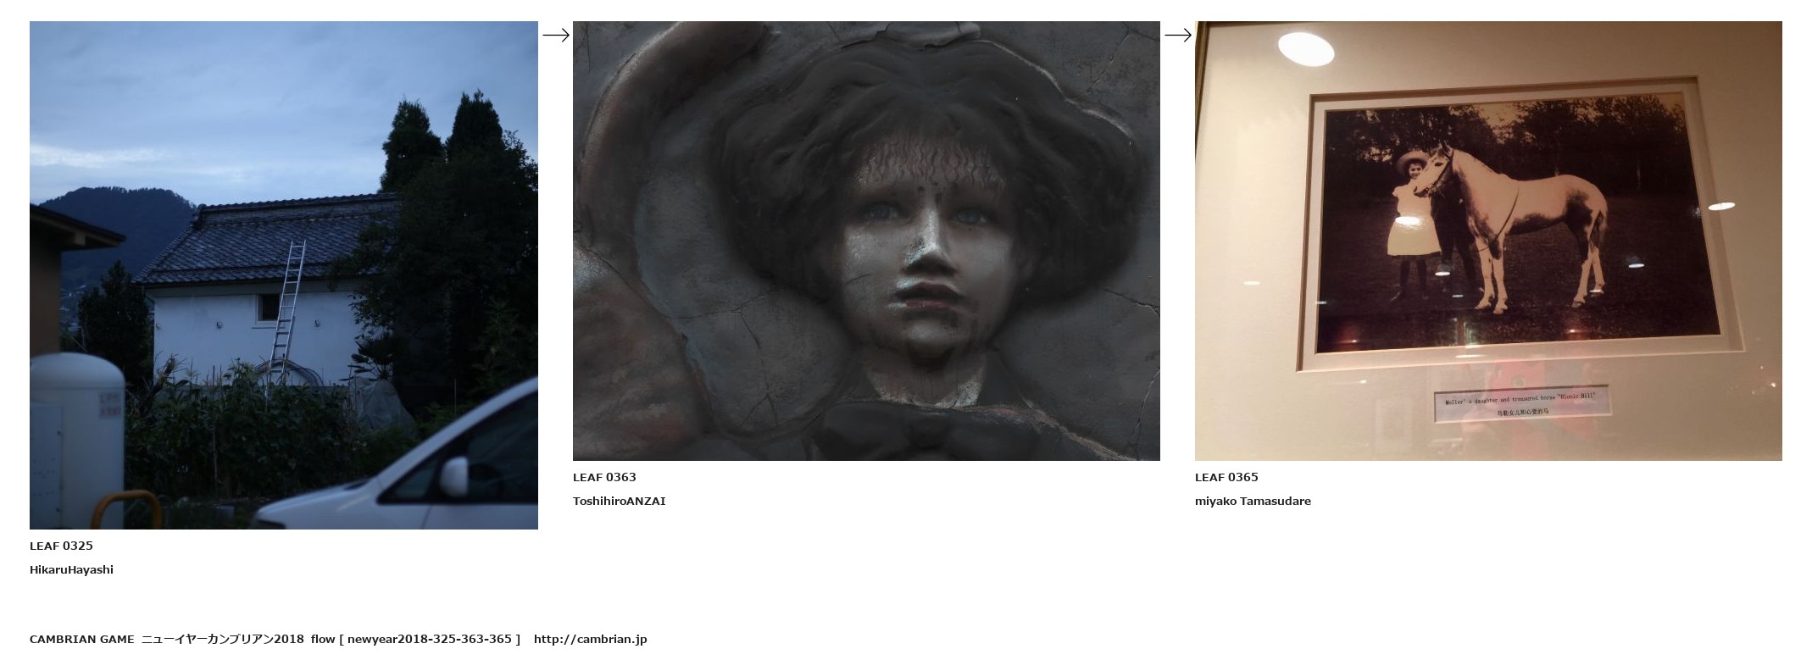Click the sculpted face's nose

[925, 254]
